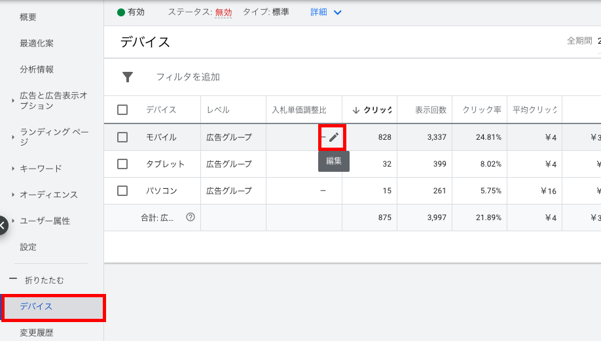Open 変更履歴 in the sidebar
The height and width of the screenshot is (341, 601).
click(36, 333)
